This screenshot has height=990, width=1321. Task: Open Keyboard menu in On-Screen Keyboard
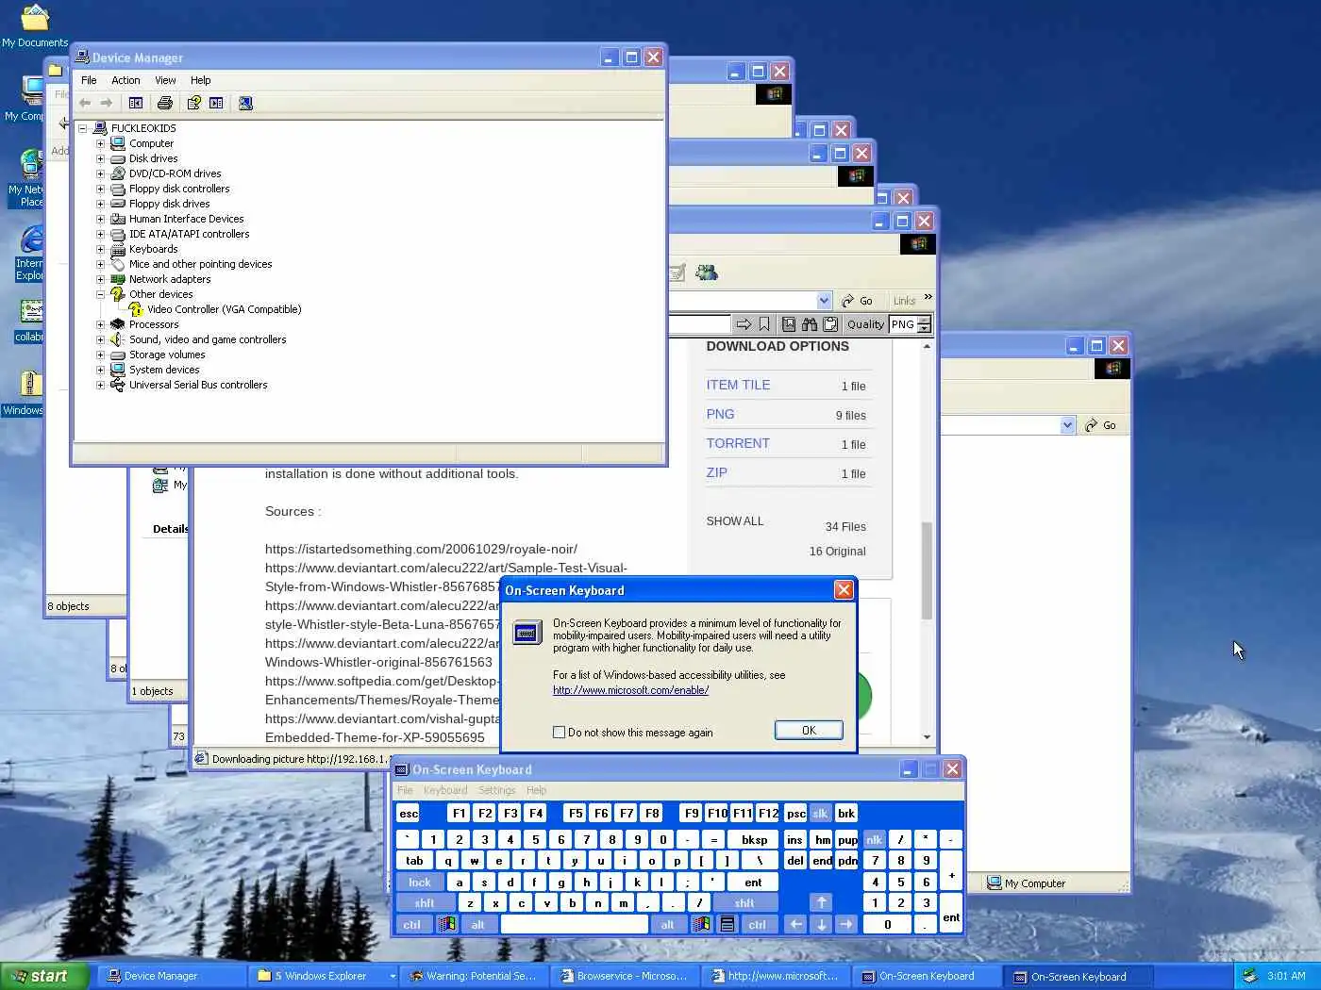coord(445,790)
